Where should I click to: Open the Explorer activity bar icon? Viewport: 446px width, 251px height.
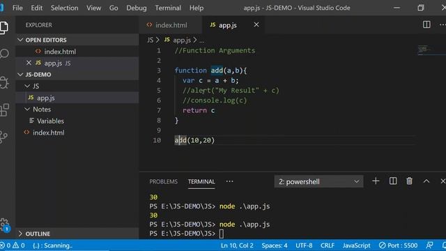coord(4,28)
